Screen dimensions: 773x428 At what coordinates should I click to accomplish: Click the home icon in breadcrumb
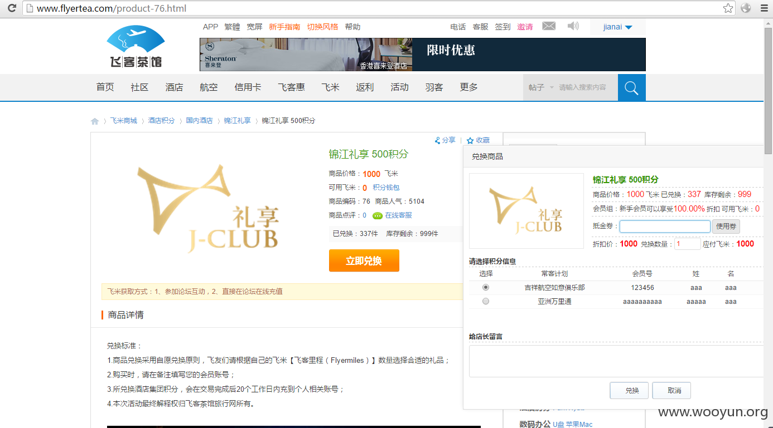pos(95,121)
